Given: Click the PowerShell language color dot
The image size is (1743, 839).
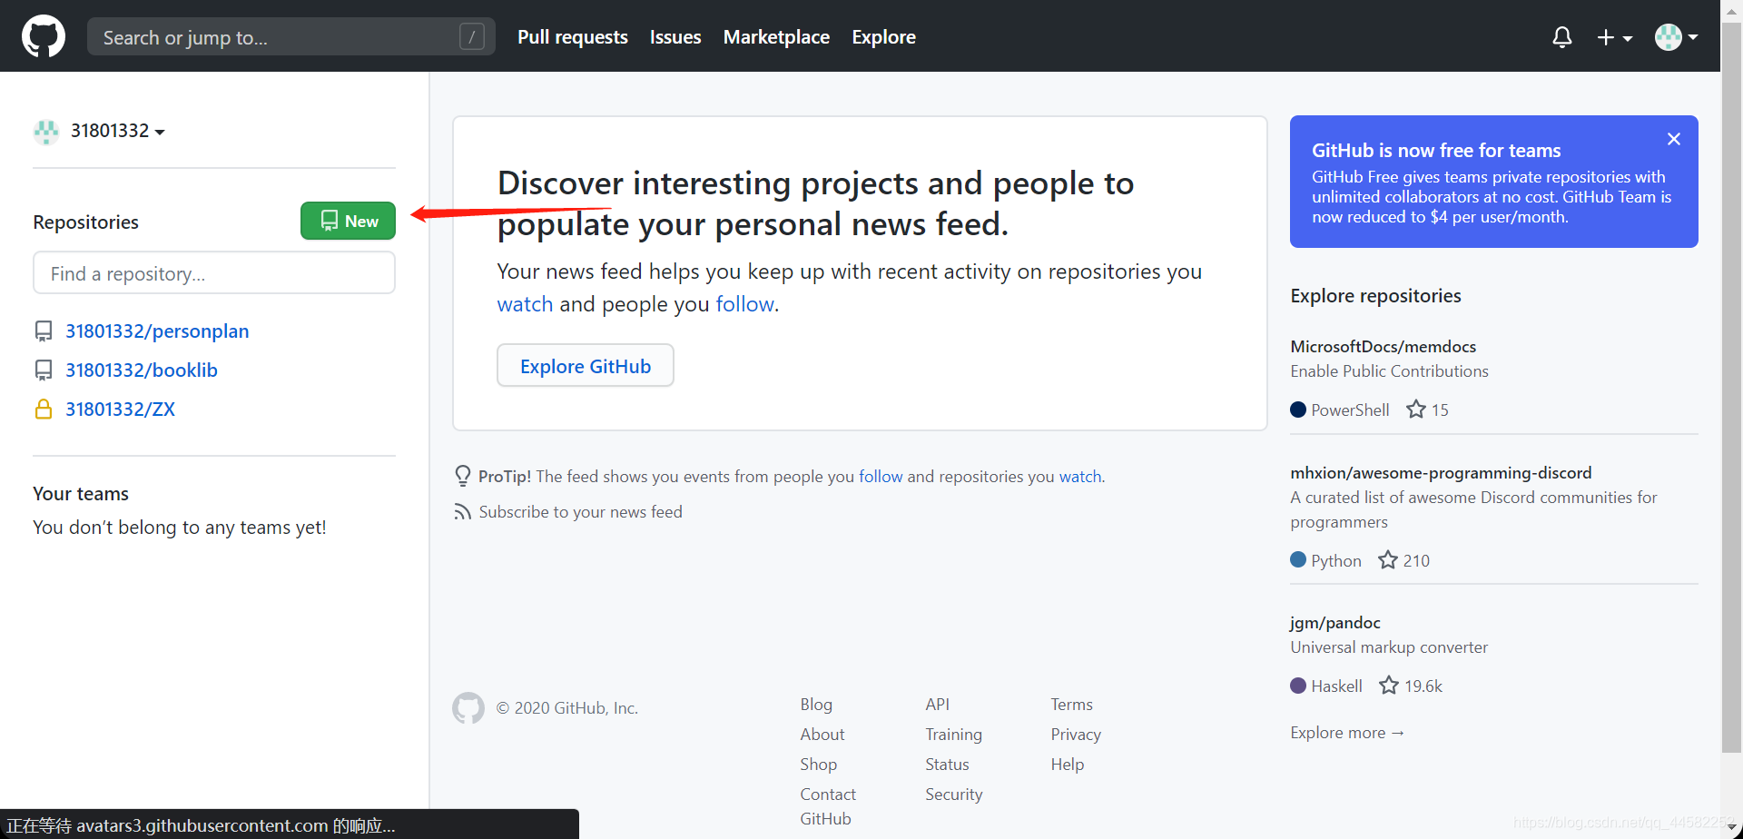Looking at the screenshot, I should [1298, 410].
